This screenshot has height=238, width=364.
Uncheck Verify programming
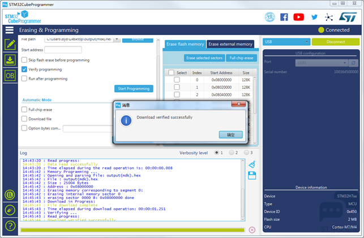click(x=24, y=70)
